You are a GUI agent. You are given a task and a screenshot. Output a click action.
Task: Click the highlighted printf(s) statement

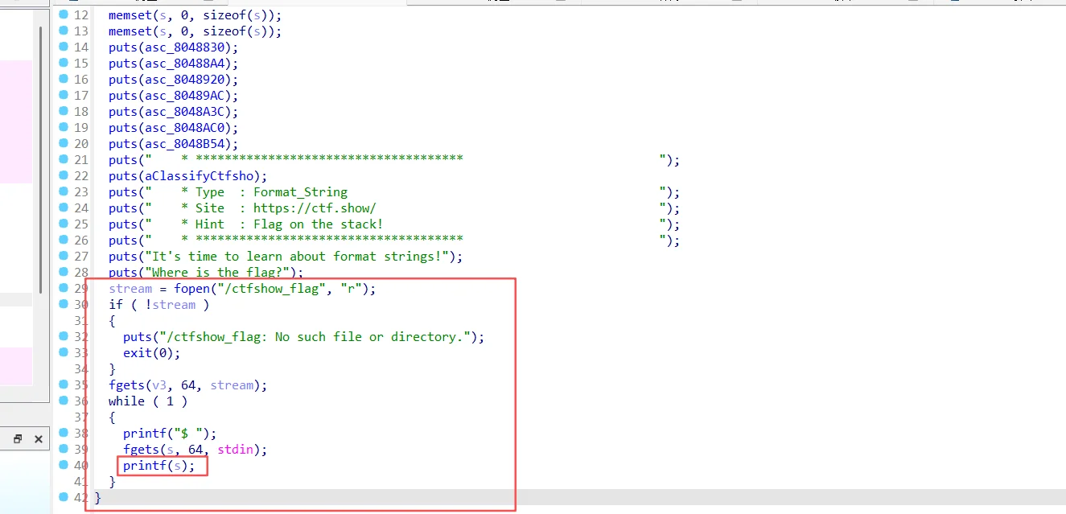[158, 466]
